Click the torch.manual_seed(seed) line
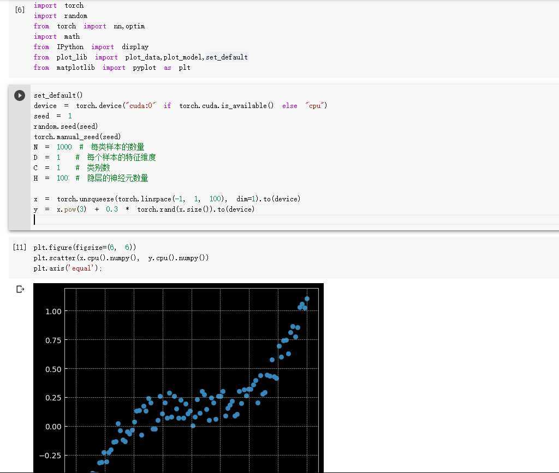 (78, 136)
